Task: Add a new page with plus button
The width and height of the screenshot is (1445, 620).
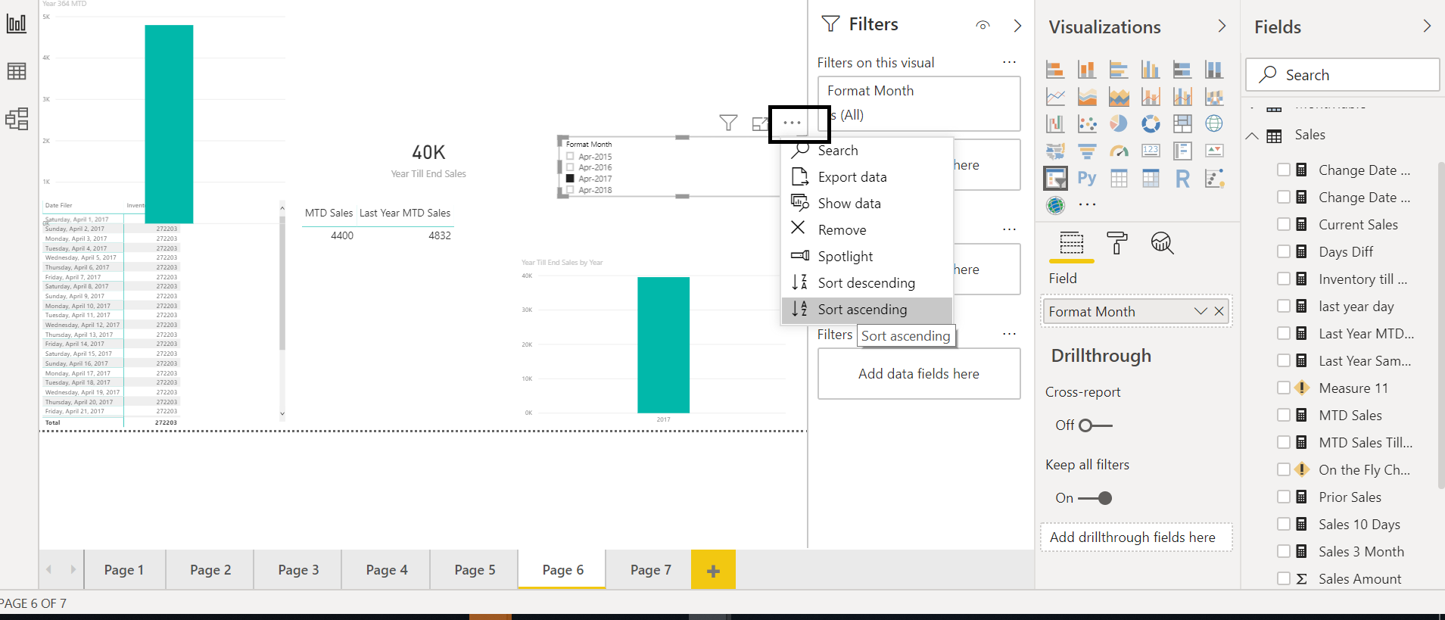Action: [713, 570]
